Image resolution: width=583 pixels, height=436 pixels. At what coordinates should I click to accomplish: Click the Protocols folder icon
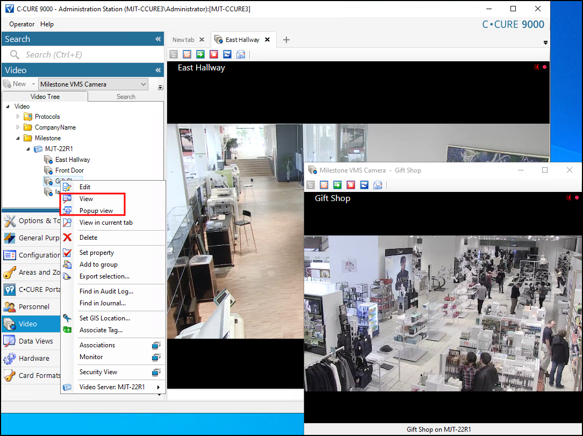point(28,117)
